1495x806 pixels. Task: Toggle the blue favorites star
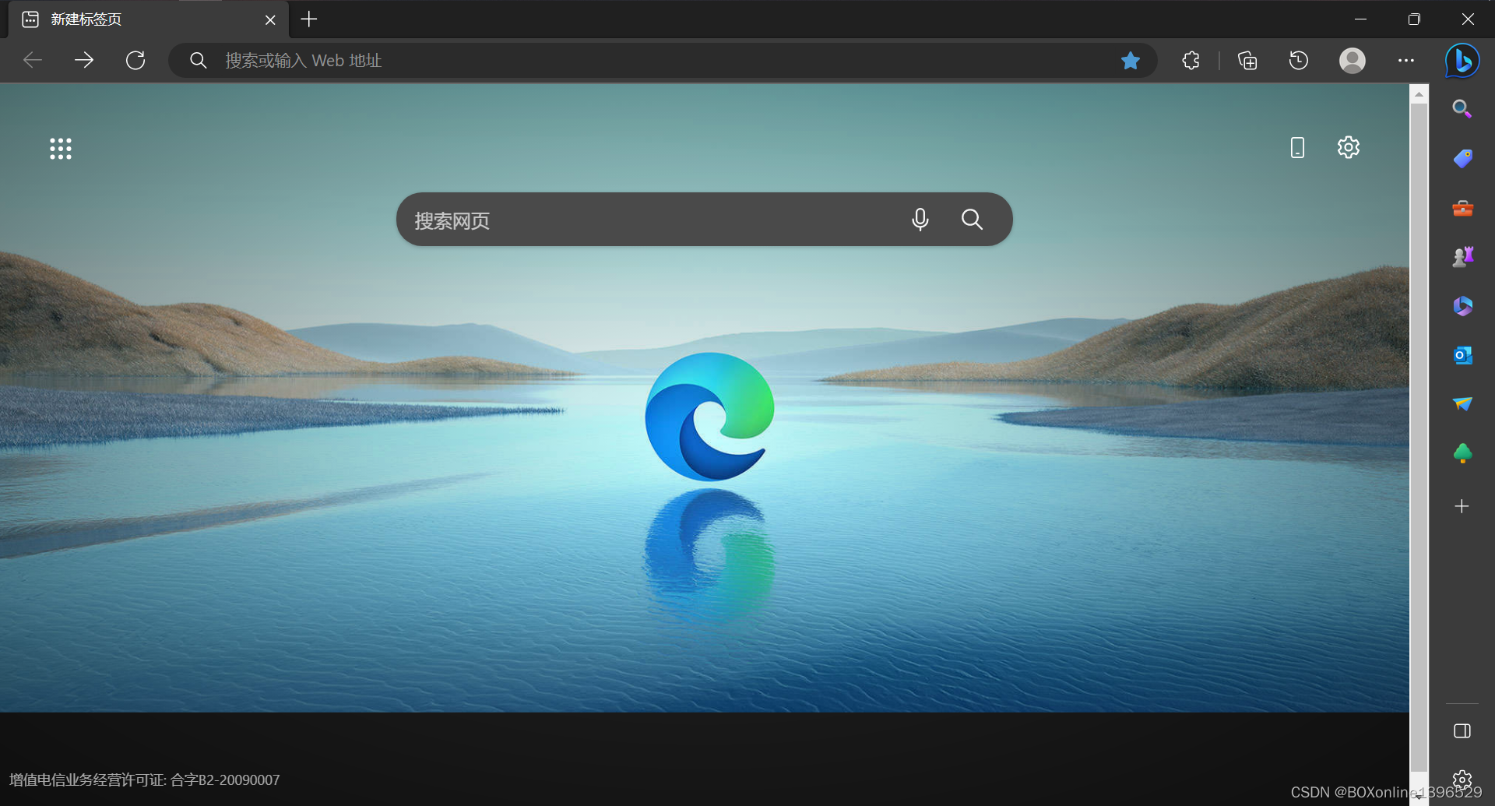(1131, 60)
